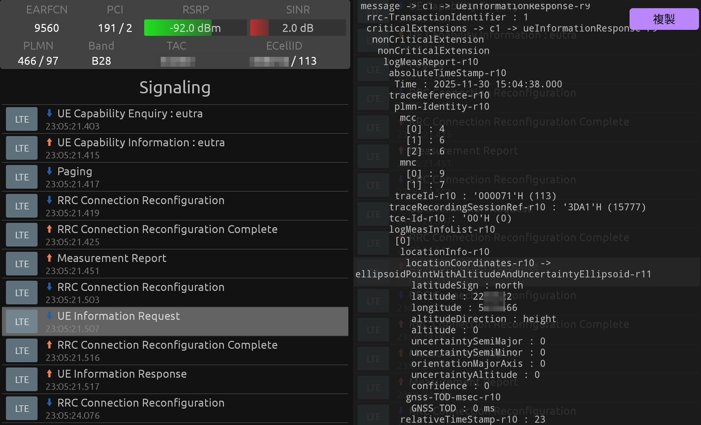Click the EARFCN 9560 value
Viewport: 701px width, 425px height.
pyautogui.click(x=46, y=28)
